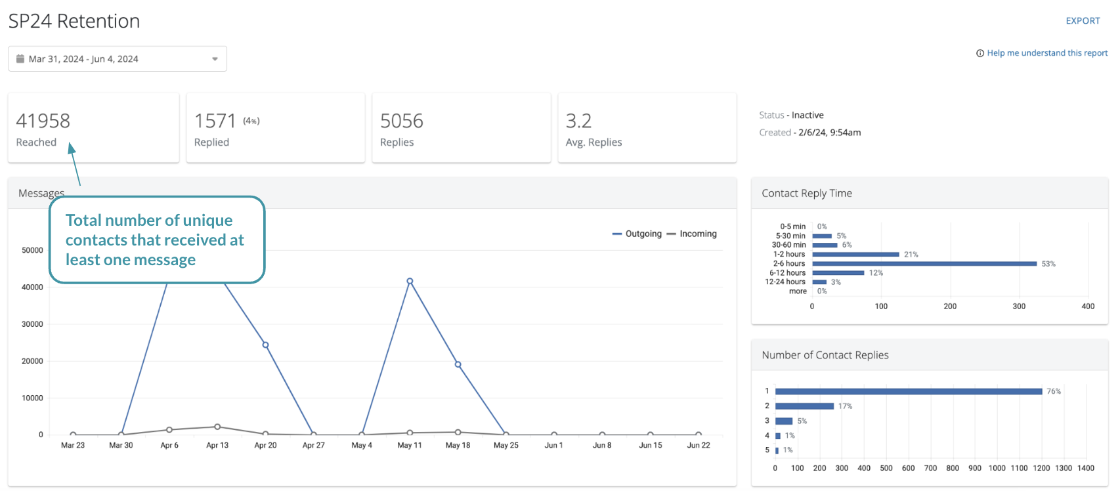
Task: Select the 41958 Reached stat card
Action: (x=93, y=128)
